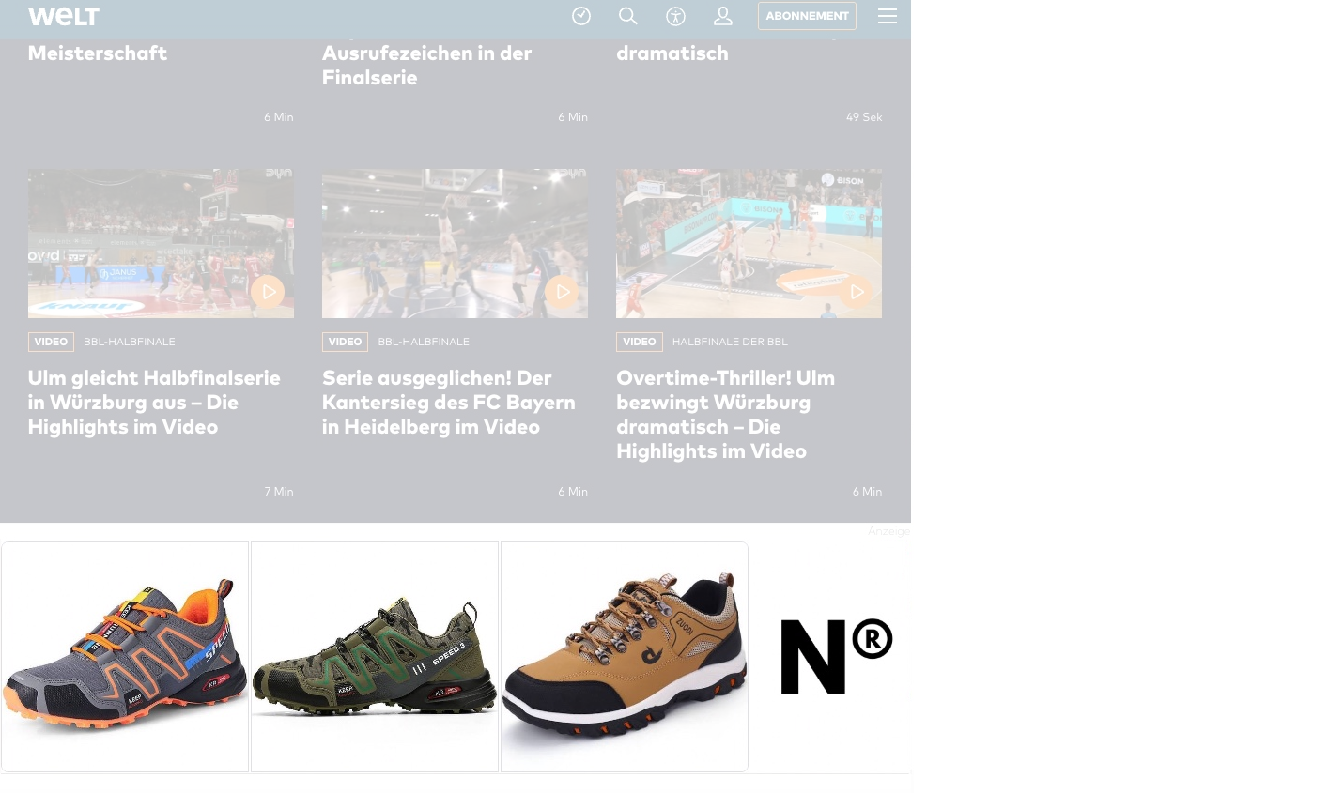This screenshot has width=1344, height=793.
Task: Select the tan hiking shoe ad
Action: (625, 657)
